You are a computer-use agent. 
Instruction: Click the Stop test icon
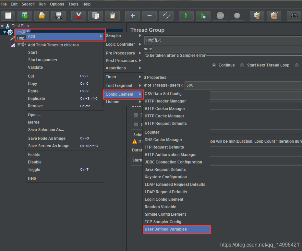[220, 16]
